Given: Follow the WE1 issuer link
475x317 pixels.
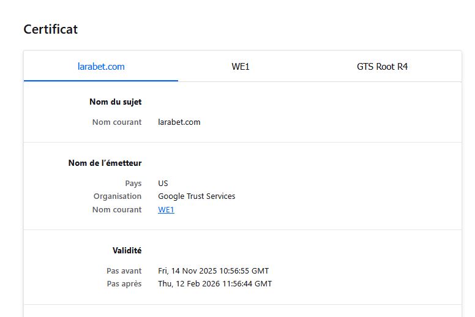Looking at the screenshot, I should click(x=166, y=209).
